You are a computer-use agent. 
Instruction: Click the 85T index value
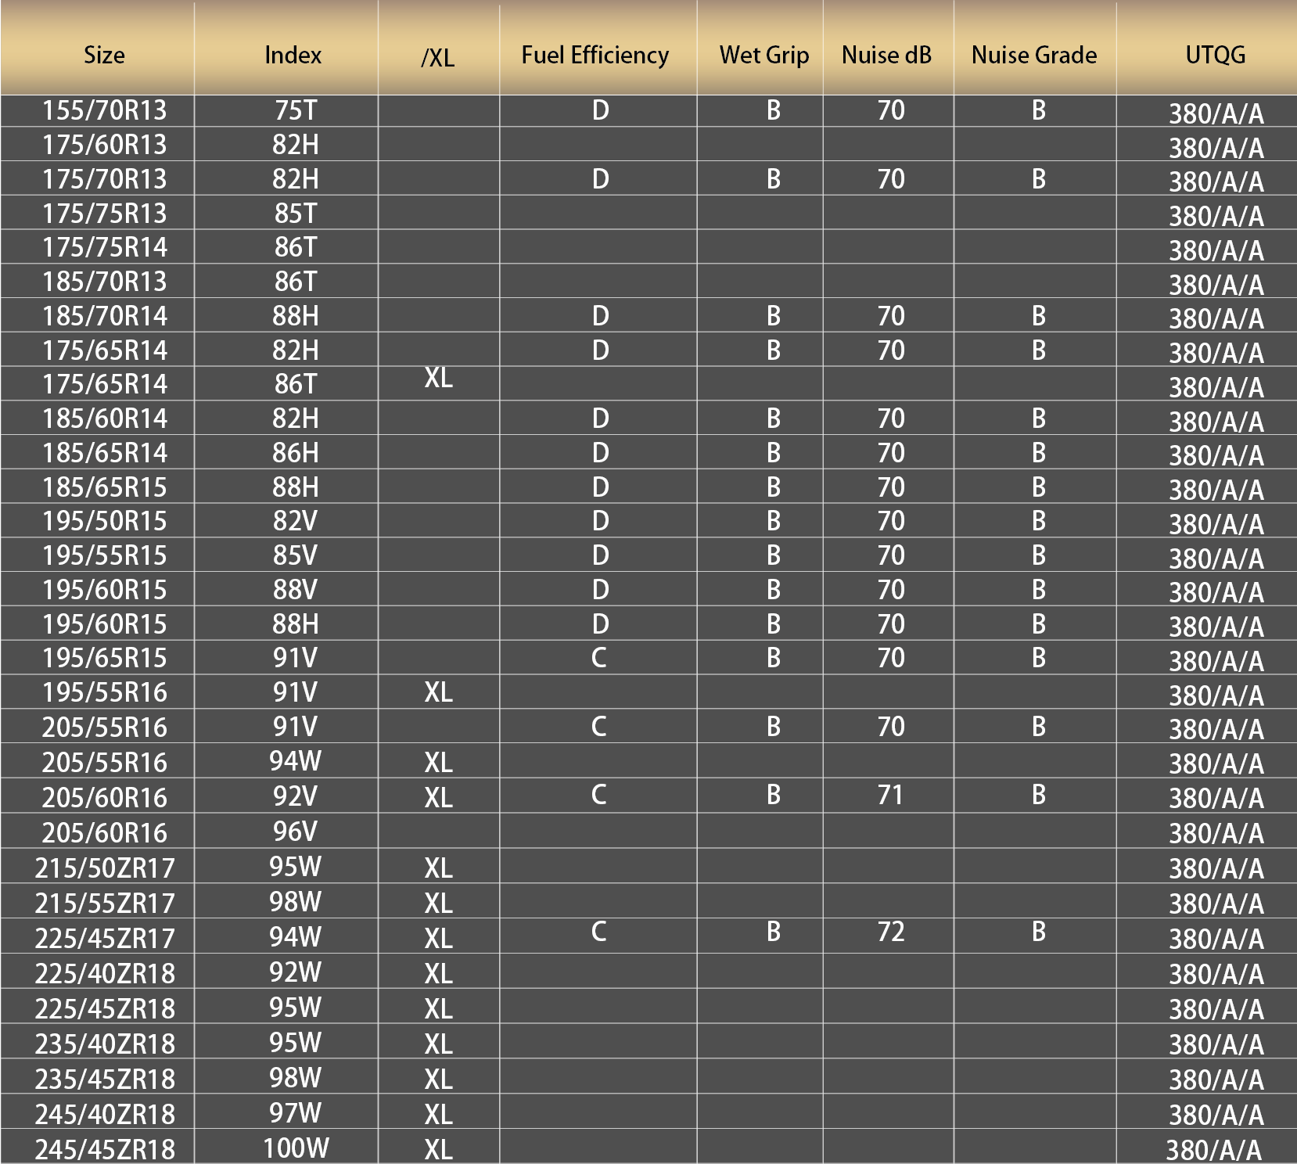click(296, 214)
